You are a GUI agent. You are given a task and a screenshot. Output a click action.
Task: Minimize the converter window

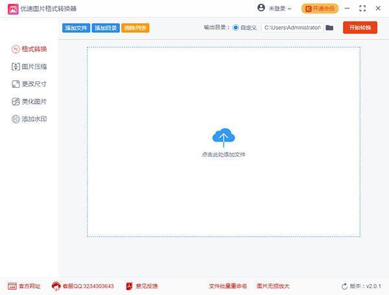(x=347, y=8)
